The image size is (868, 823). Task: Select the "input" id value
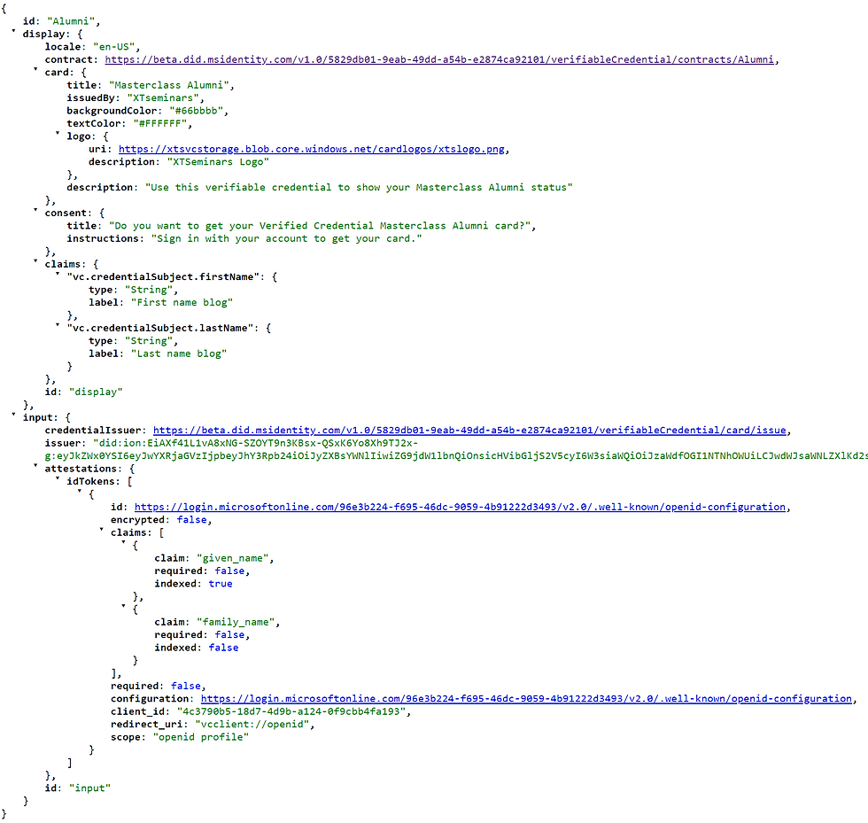click(x=89, y=788)
